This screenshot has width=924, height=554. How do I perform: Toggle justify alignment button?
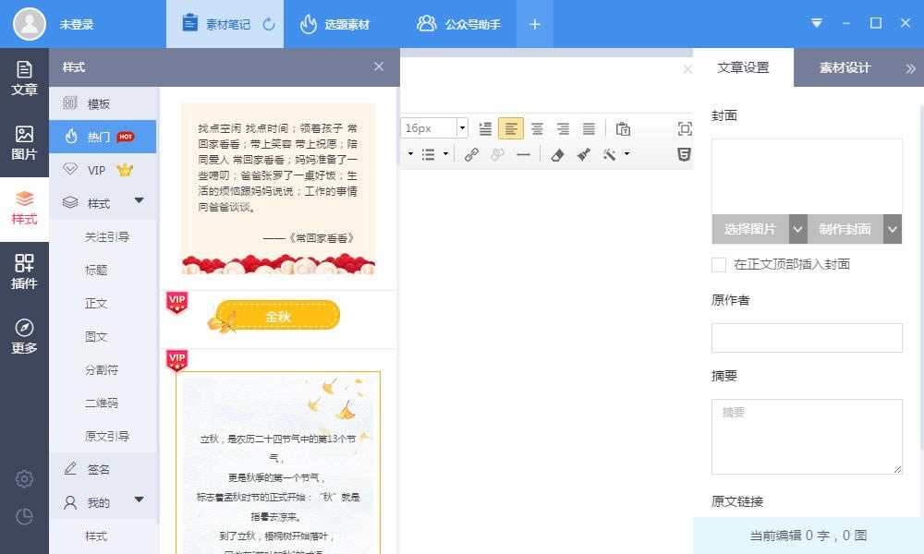(x=589, y=128)
